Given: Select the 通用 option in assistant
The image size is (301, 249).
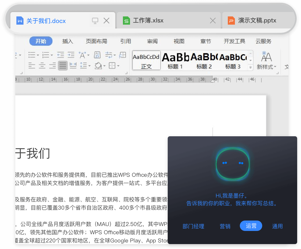Looking at the screenshot, I should (277, 226).
